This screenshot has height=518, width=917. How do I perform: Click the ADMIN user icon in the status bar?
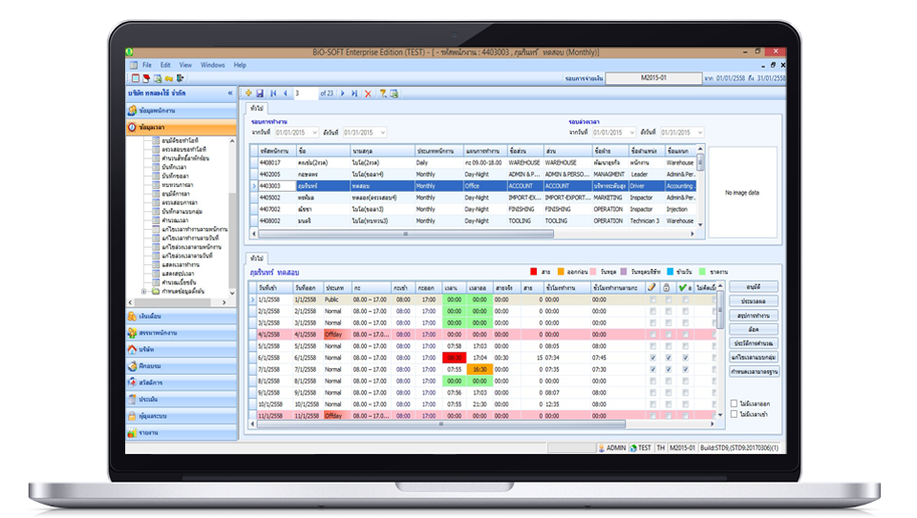[601, 448]
